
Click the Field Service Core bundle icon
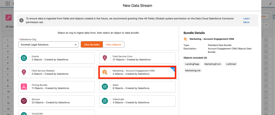click(105, 58)
